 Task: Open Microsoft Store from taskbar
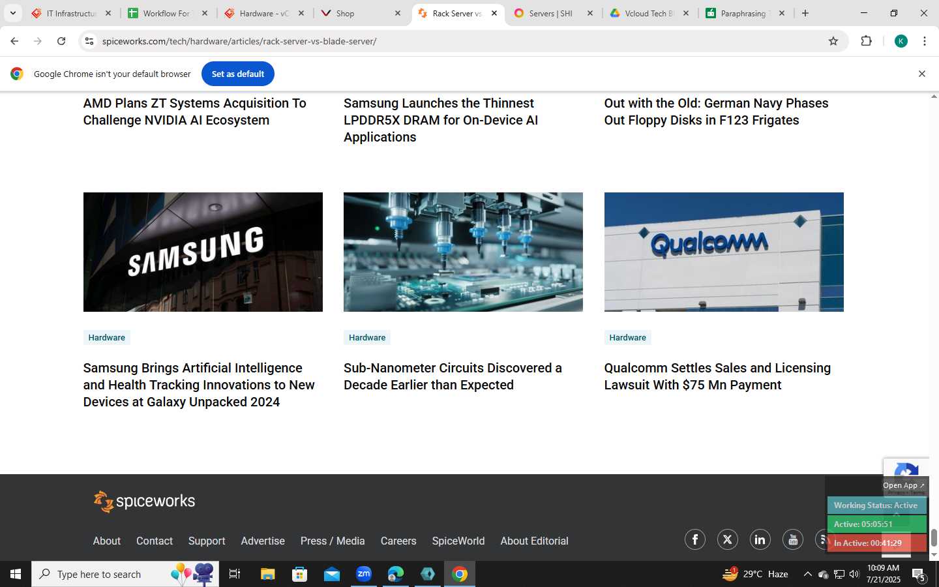pyautogui.click(x=300, y=574)
